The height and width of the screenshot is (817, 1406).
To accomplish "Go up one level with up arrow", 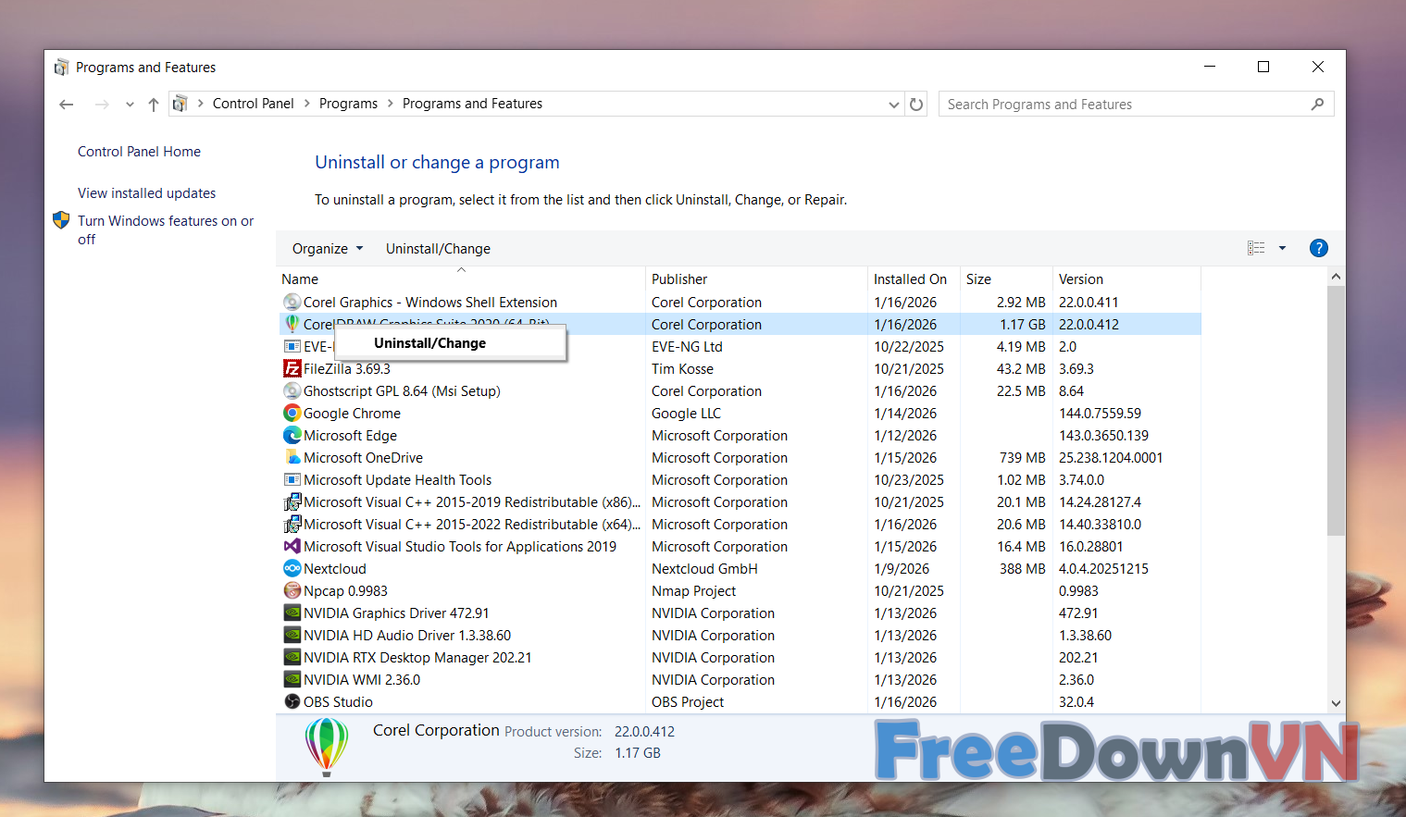I will (154, 105).
